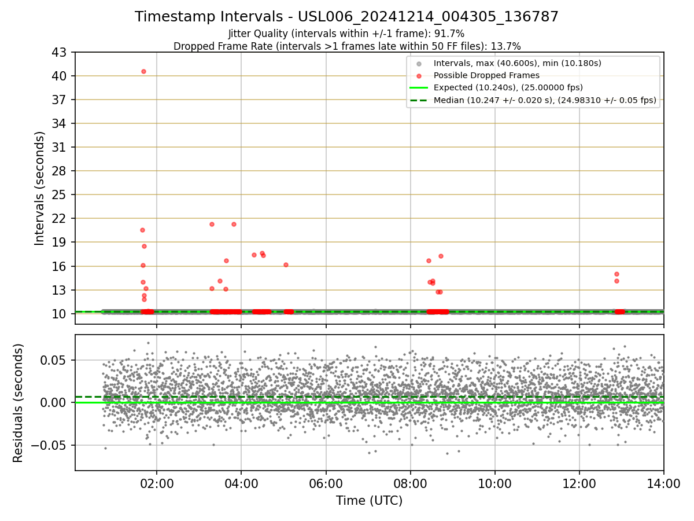This screenshot has height=521, width=694.
Task: Click the 08:00 time tick label
Action: pyautogui.click(x=411, y=484)
